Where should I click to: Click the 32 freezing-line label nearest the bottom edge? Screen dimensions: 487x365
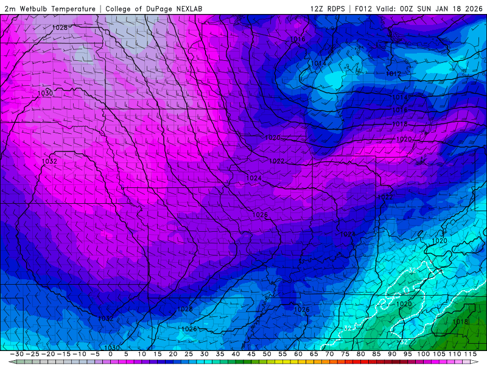404,342
